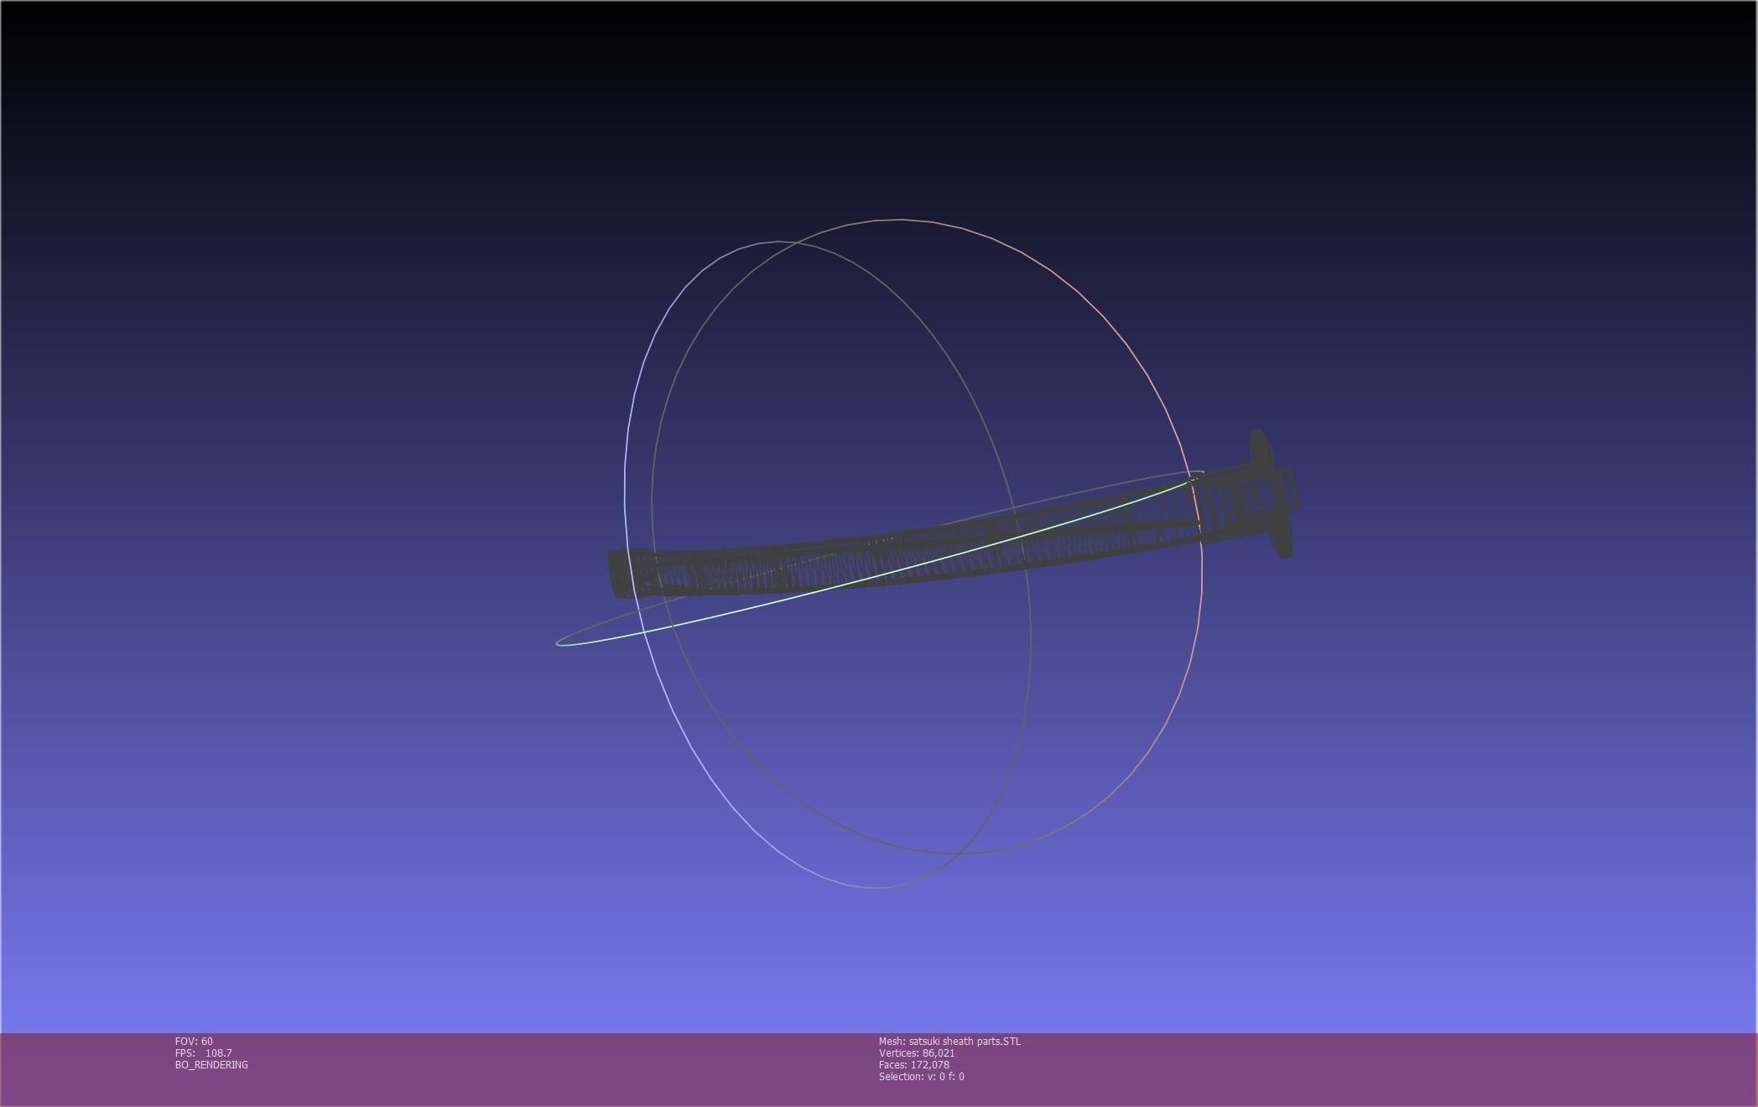Click the BO_RENDERING status text
This screenshot has width=1758, height=1107.
(211, 1065)
